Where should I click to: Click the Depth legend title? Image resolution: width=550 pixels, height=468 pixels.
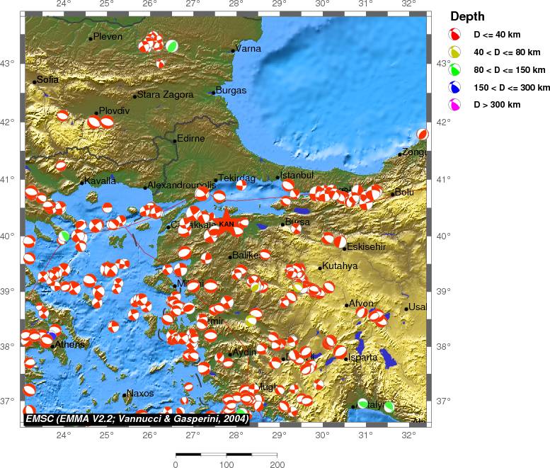click(467, 16)
